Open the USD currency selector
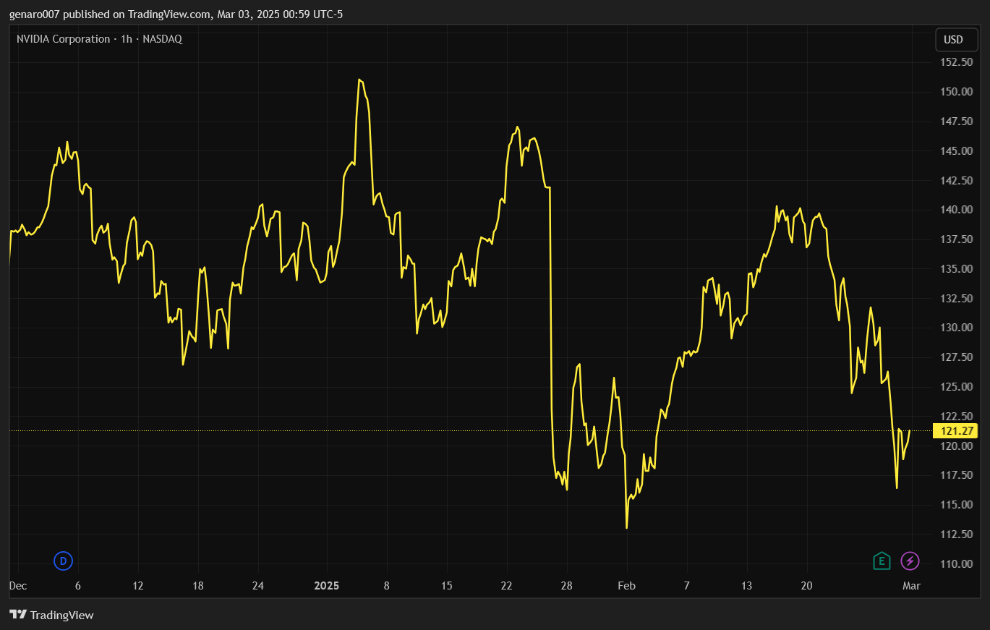This screenshot has width=990, height=630. click(x=957, y=40)
